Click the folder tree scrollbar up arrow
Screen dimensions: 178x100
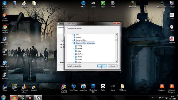(116, 34)
